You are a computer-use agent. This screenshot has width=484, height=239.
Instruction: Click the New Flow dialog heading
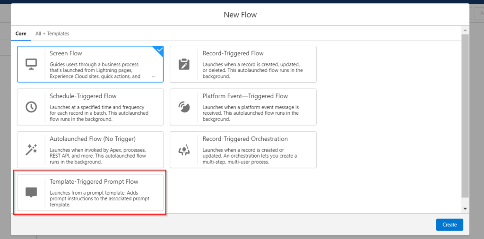240,15
